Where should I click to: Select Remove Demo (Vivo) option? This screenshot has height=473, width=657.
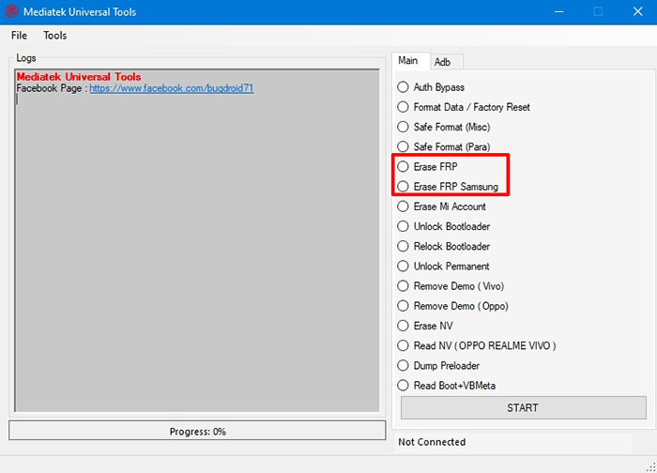(x=404, y=286)
